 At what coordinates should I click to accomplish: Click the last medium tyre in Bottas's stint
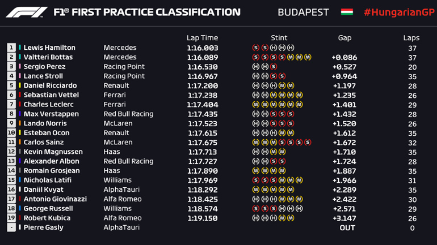[x=308, y=57]
